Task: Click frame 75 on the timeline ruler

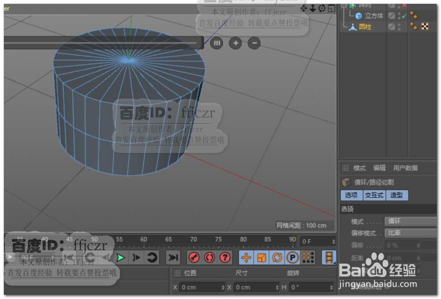Action: pyautogui.click(x=218, y=240)
